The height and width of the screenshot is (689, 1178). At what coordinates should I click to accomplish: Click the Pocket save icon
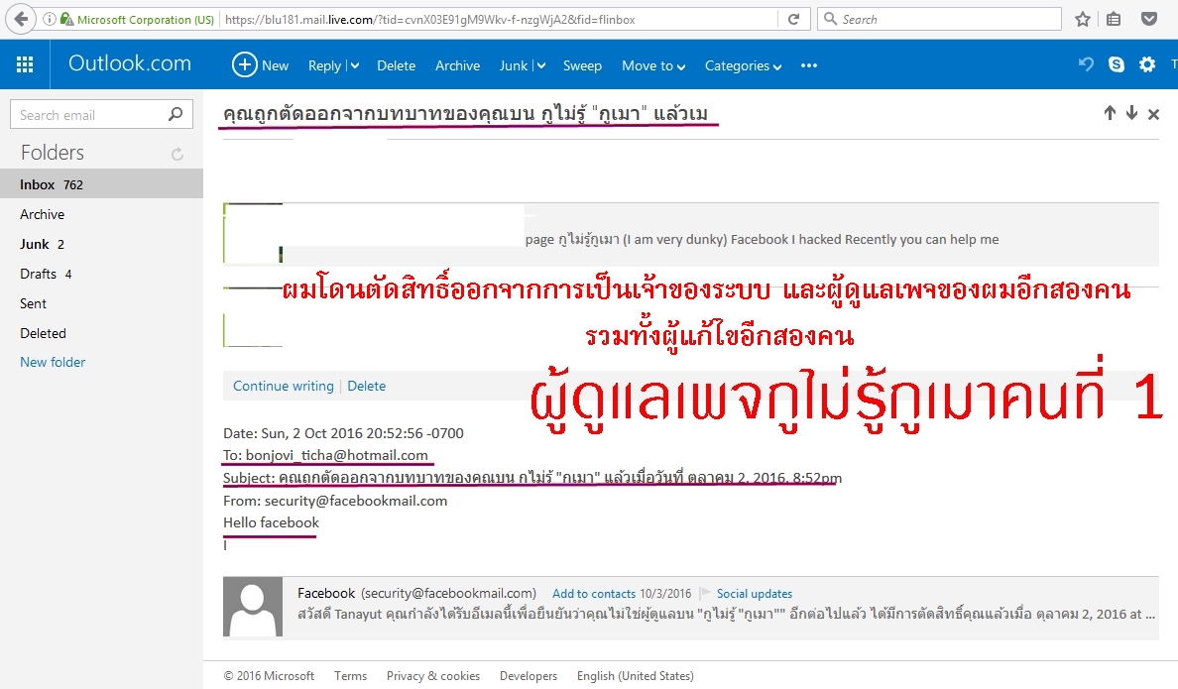click(1148, 20)
